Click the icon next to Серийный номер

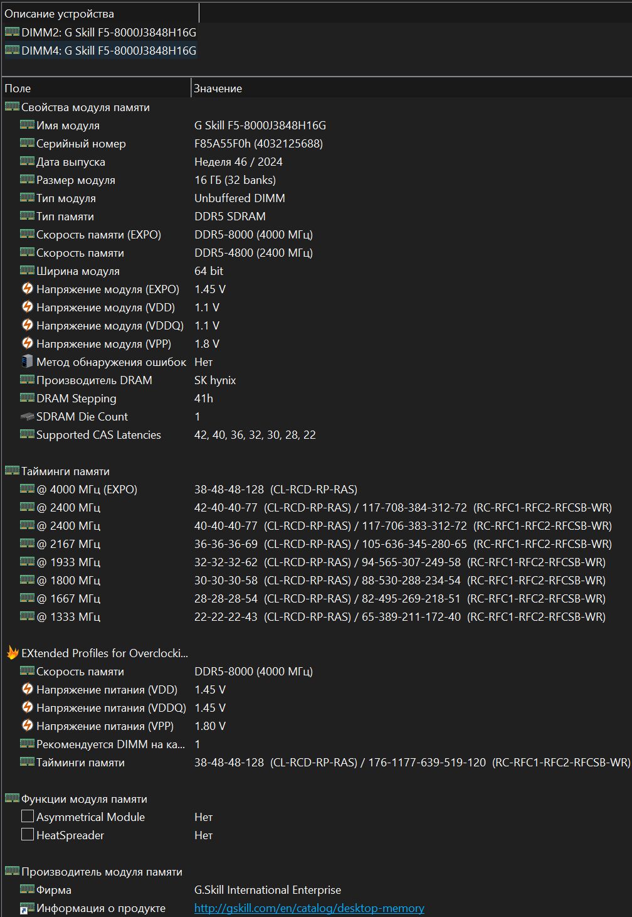27,143
